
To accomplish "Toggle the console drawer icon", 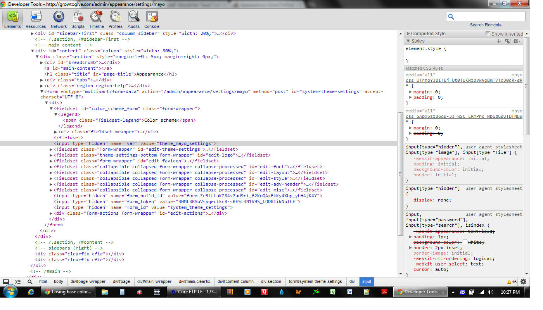I will pos(17,282).
